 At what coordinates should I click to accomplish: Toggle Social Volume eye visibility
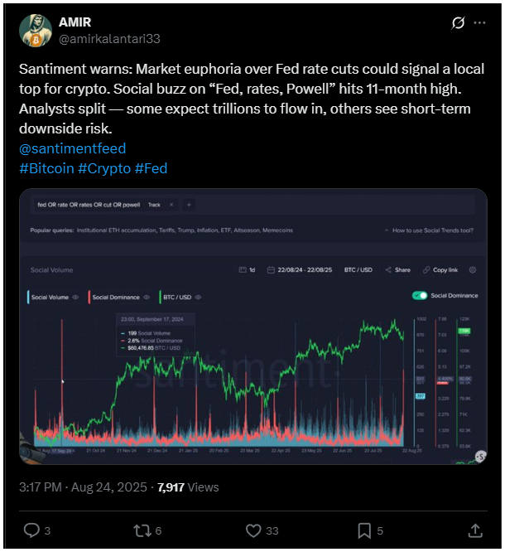click(75, 297)
